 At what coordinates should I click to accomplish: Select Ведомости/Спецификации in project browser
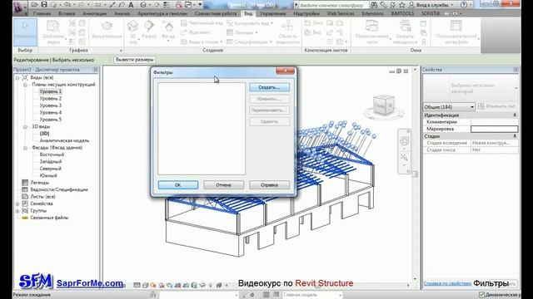pyautogui.click(x=59, y=189)
